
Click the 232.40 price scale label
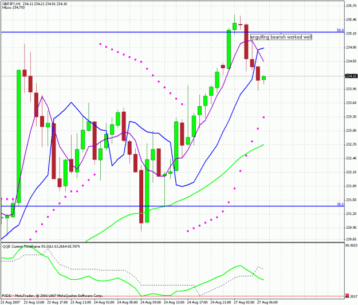pos(351,158)
